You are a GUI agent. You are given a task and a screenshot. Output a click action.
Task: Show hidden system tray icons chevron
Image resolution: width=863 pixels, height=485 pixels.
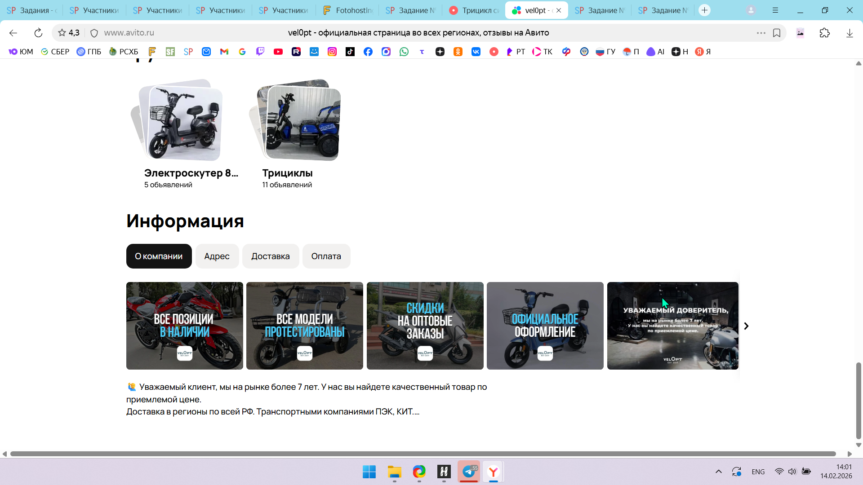tap(718, 472)
